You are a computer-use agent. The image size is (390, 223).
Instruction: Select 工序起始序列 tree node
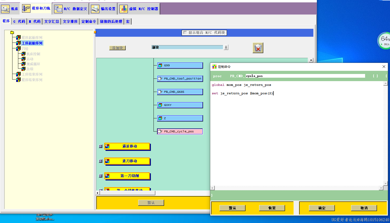pos(32,43)
